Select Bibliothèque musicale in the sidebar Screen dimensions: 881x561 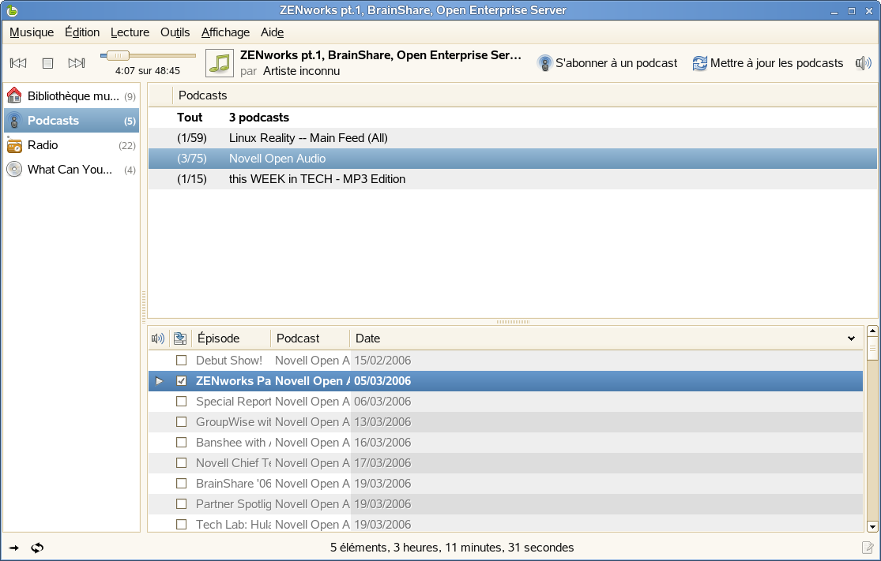pos(71,96)
